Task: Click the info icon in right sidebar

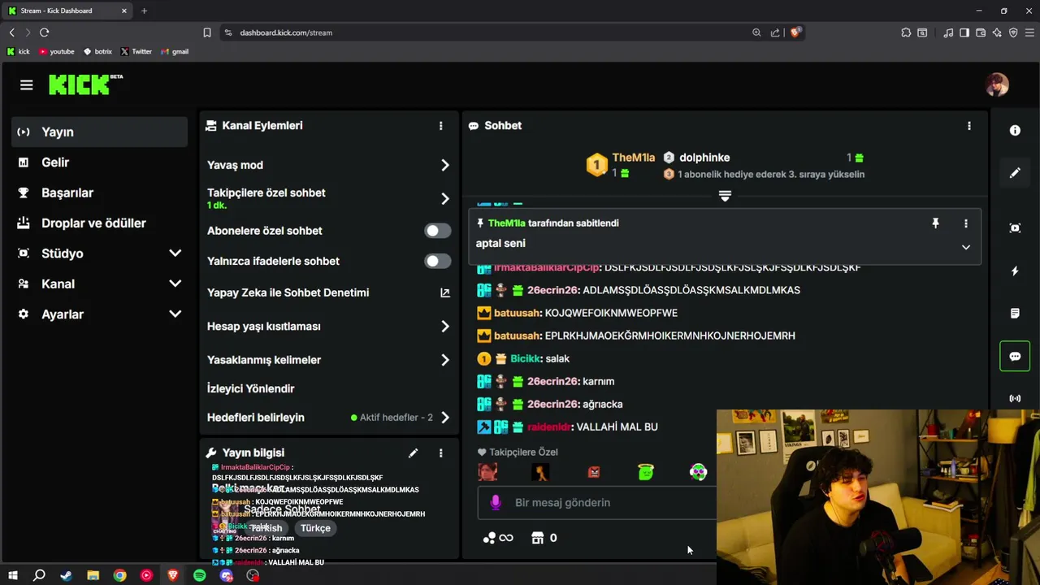Action: [x=1015, y=131]
